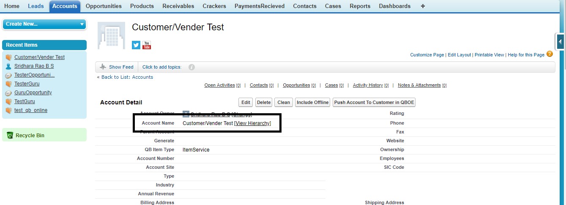Click the YouTube icon under account title
Image resolution: width=566 pixels, height=205 pixels.
146,45
